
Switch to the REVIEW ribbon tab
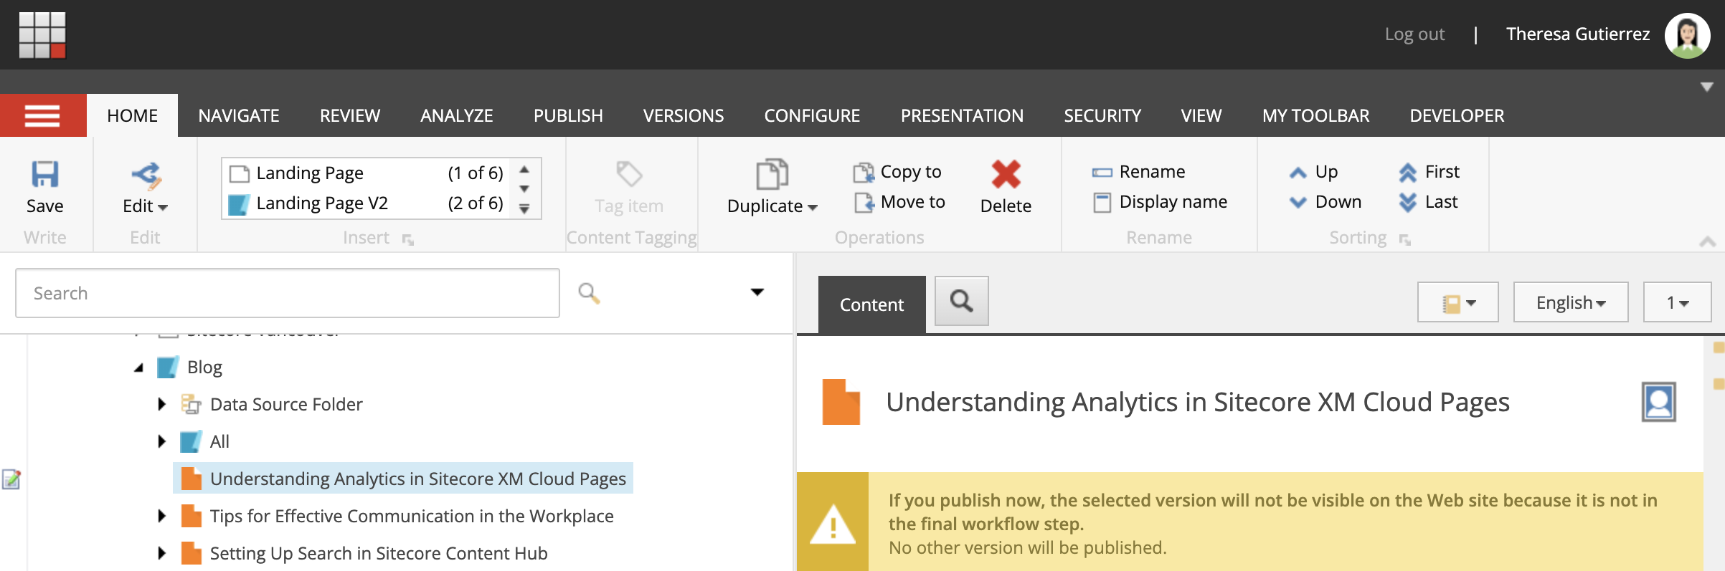coord(350,115)
